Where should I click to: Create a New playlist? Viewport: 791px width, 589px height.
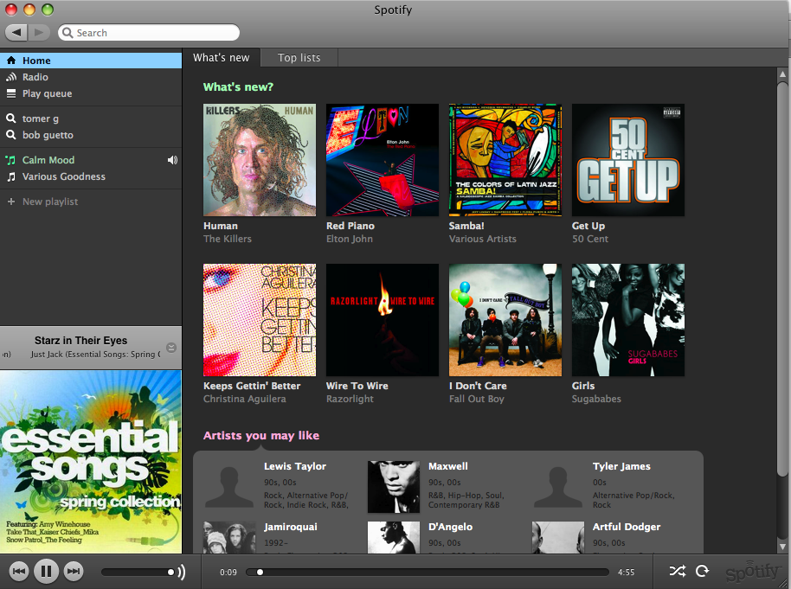tap(91, 202)
